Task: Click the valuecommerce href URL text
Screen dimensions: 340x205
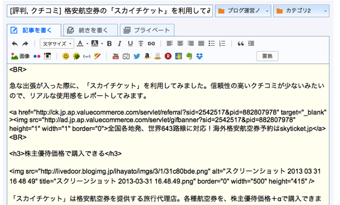Action: pos(158,112)
